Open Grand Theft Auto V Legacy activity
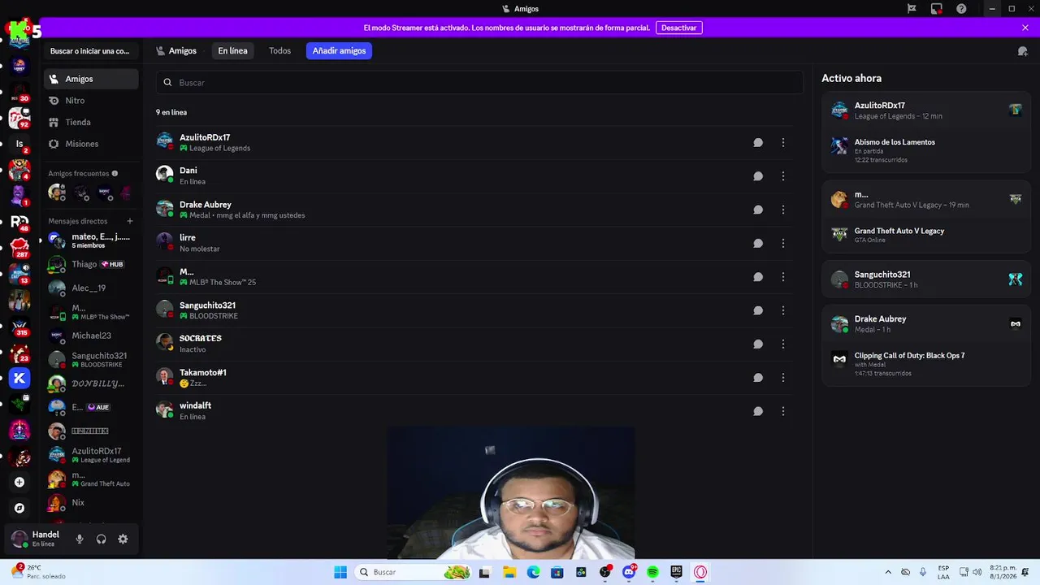The height and width of the screenshot is (585, 1040). point(926,235)
